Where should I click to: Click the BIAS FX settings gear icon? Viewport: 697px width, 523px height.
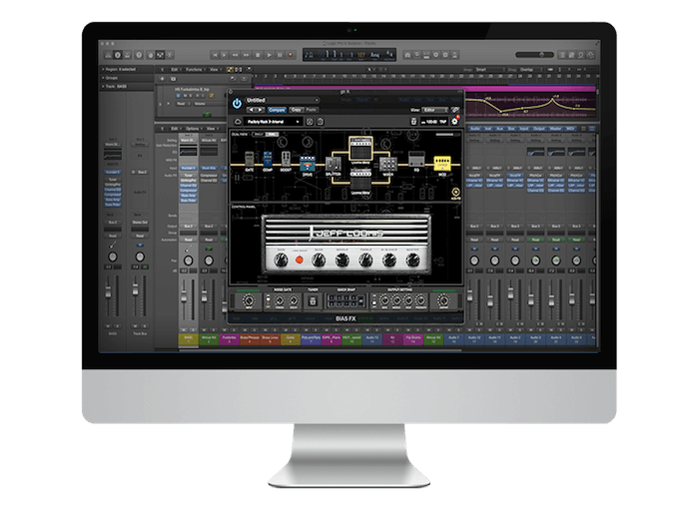pos(454,121)
